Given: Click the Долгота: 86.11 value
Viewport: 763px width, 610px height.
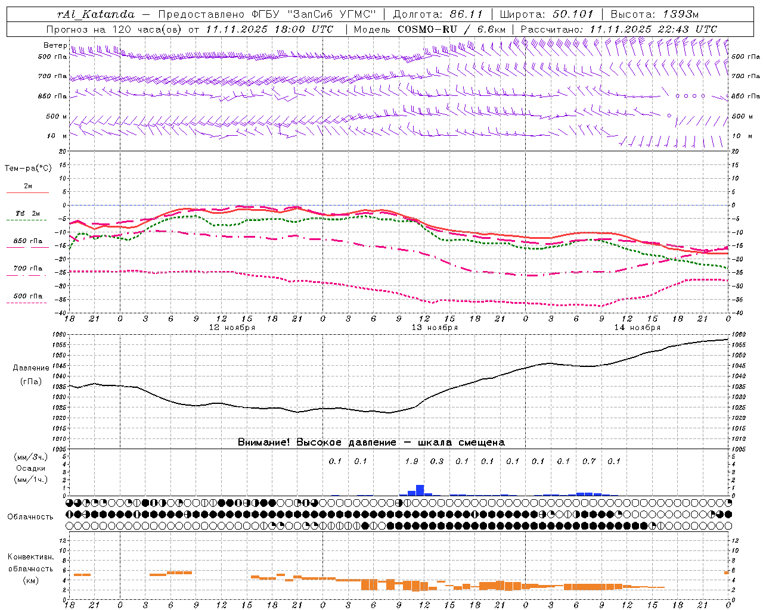Looking at the screenshot, I should pos(438,14).
